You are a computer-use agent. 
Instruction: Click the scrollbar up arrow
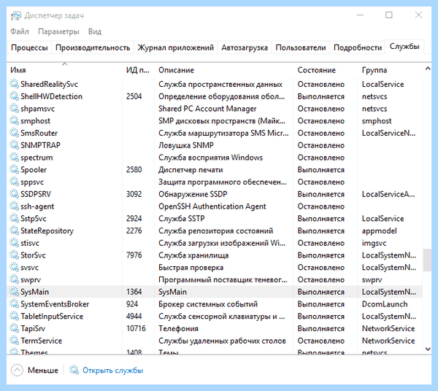click(x=427, y=69)
